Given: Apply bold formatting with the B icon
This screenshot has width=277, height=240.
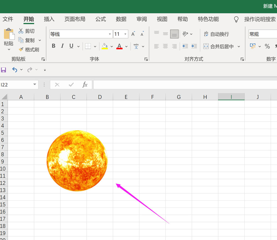Looking at the screenshot, I should point(53,46).
